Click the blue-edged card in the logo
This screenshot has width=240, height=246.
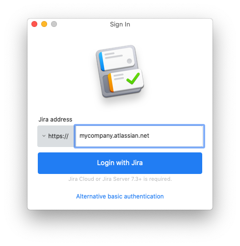pos(117,59)
